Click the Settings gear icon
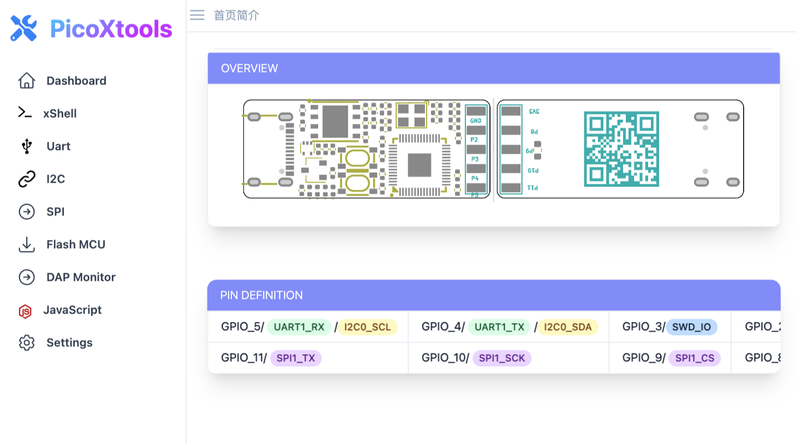Screen dimensions: 796x444 27,343
